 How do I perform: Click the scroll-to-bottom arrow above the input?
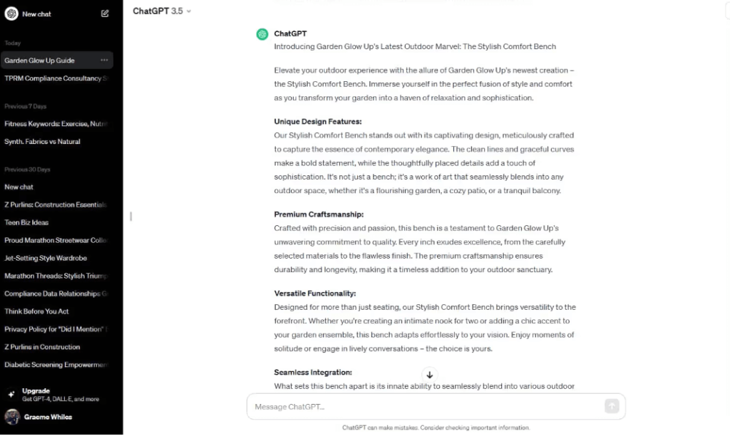coord(429,374)
